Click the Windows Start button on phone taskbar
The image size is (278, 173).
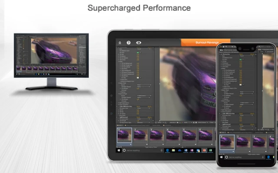(x=221, y=157)
